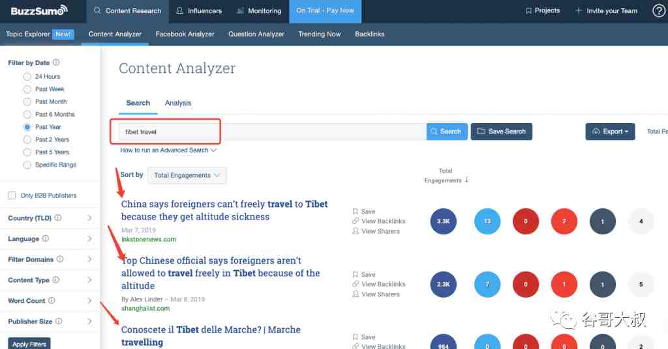The height and width of the screenshot is (349, 668).
Task: Switch to Facebook Analyzer
Action: (185, 34)
